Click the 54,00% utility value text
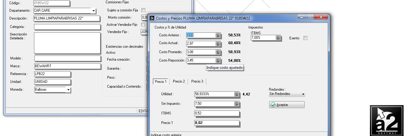This screenshot has height=136, width=409. tap(234, 61)
